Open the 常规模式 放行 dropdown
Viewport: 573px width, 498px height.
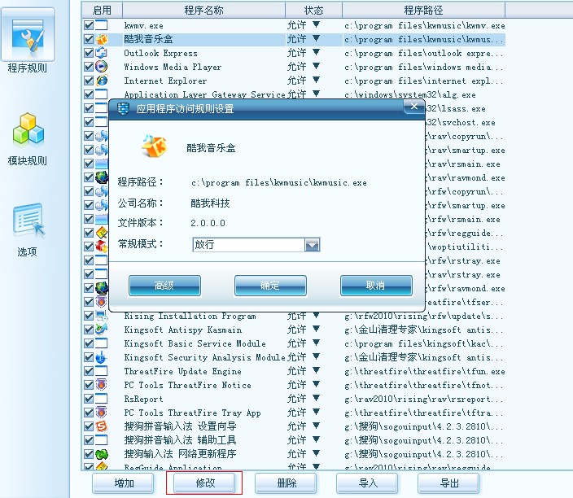coord(312,245)
